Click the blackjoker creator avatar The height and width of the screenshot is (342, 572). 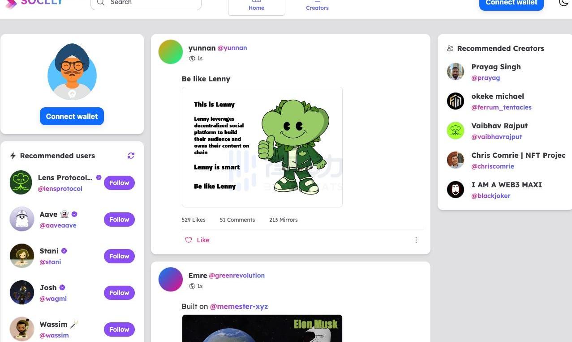click(x=456, y=190)
